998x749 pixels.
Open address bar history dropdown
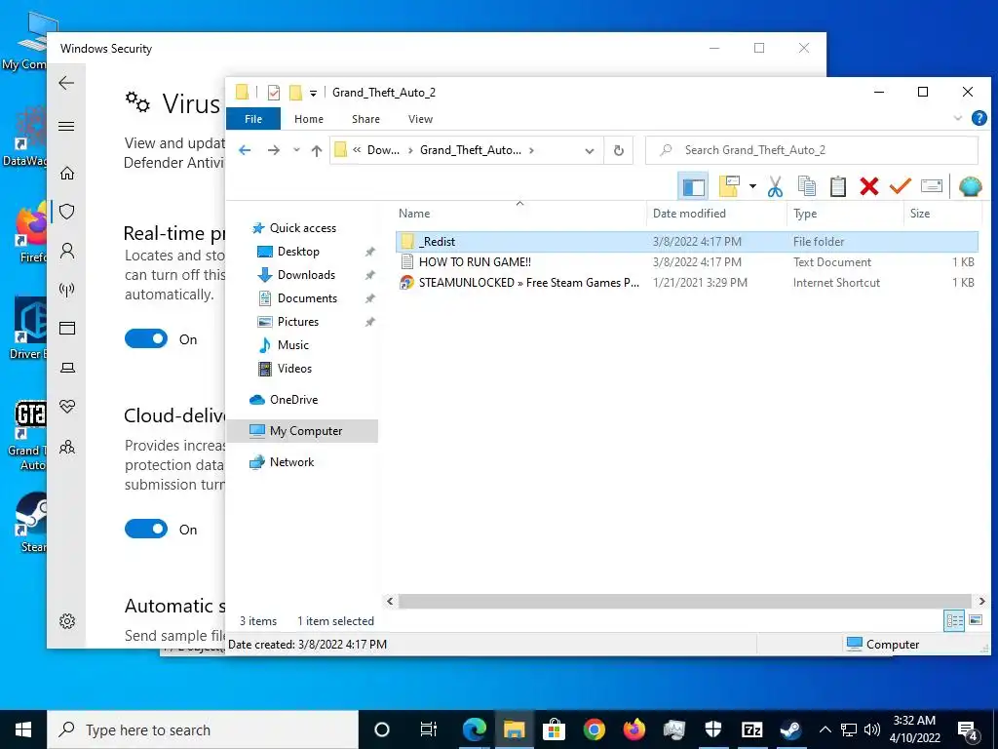click(x=590, y=151)
